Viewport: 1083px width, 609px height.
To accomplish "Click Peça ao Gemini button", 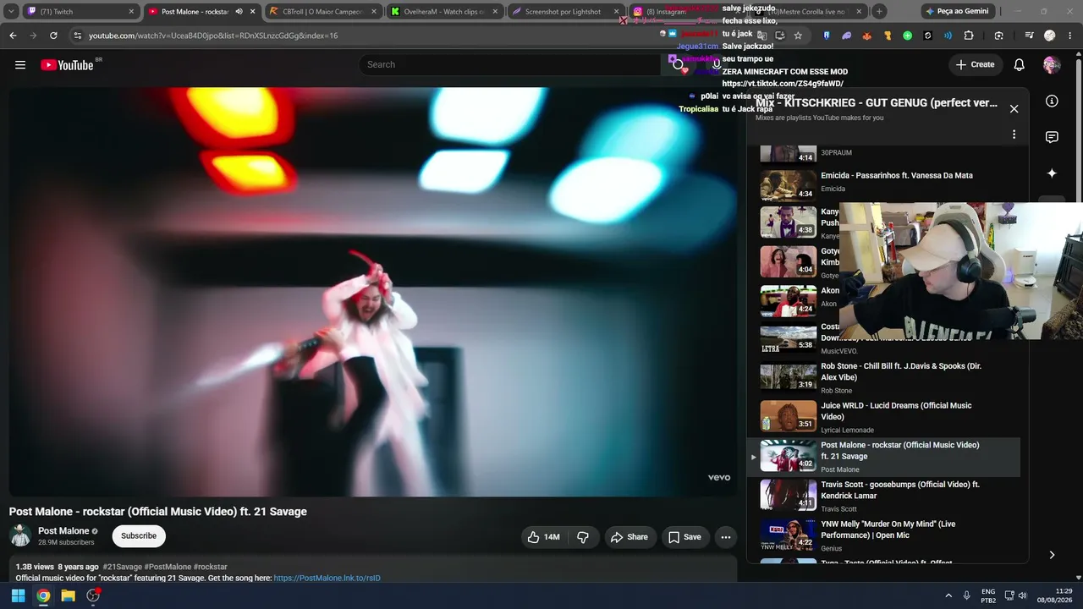I will (957, 12).
